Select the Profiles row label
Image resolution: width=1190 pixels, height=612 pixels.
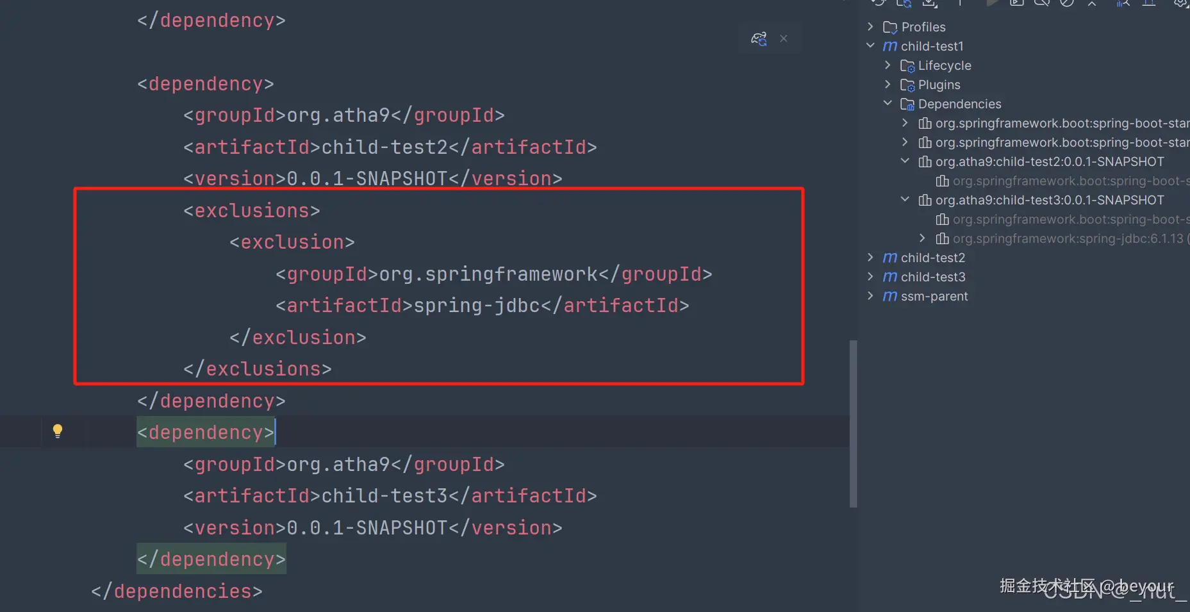(923, 27)
